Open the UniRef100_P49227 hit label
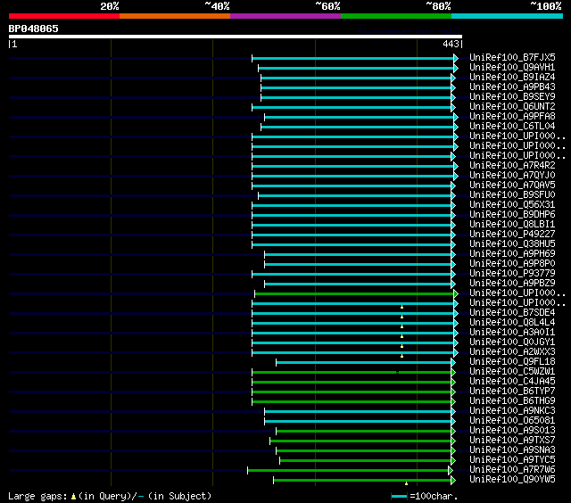Image resolution: width=571 pixels, height=503 pixels. [x=512, y=234]
